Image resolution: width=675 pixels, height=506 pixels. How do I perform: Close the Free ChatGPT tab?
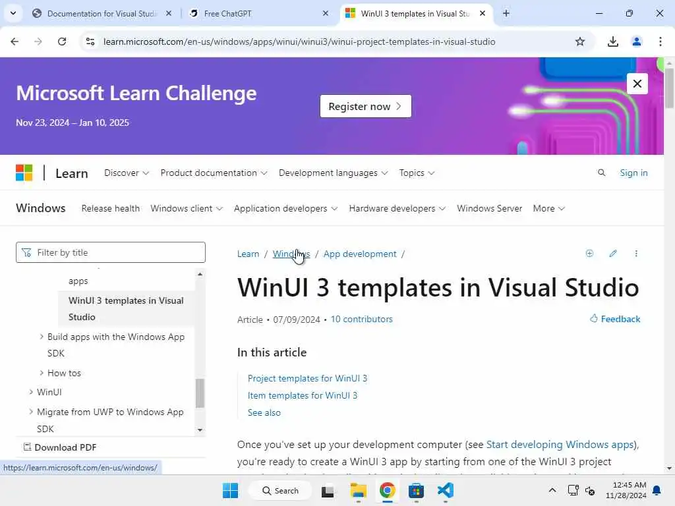(326, 13)
